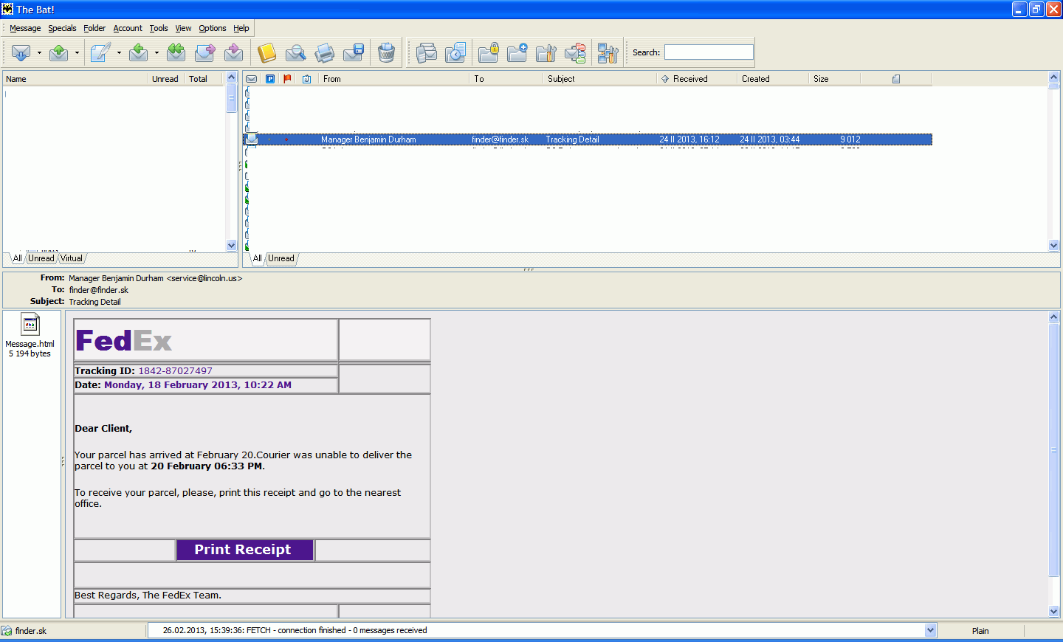Screen dimensions: 1063x642
Task: Click up arrow of folder pane scrollbar
Action: (232, 77)
